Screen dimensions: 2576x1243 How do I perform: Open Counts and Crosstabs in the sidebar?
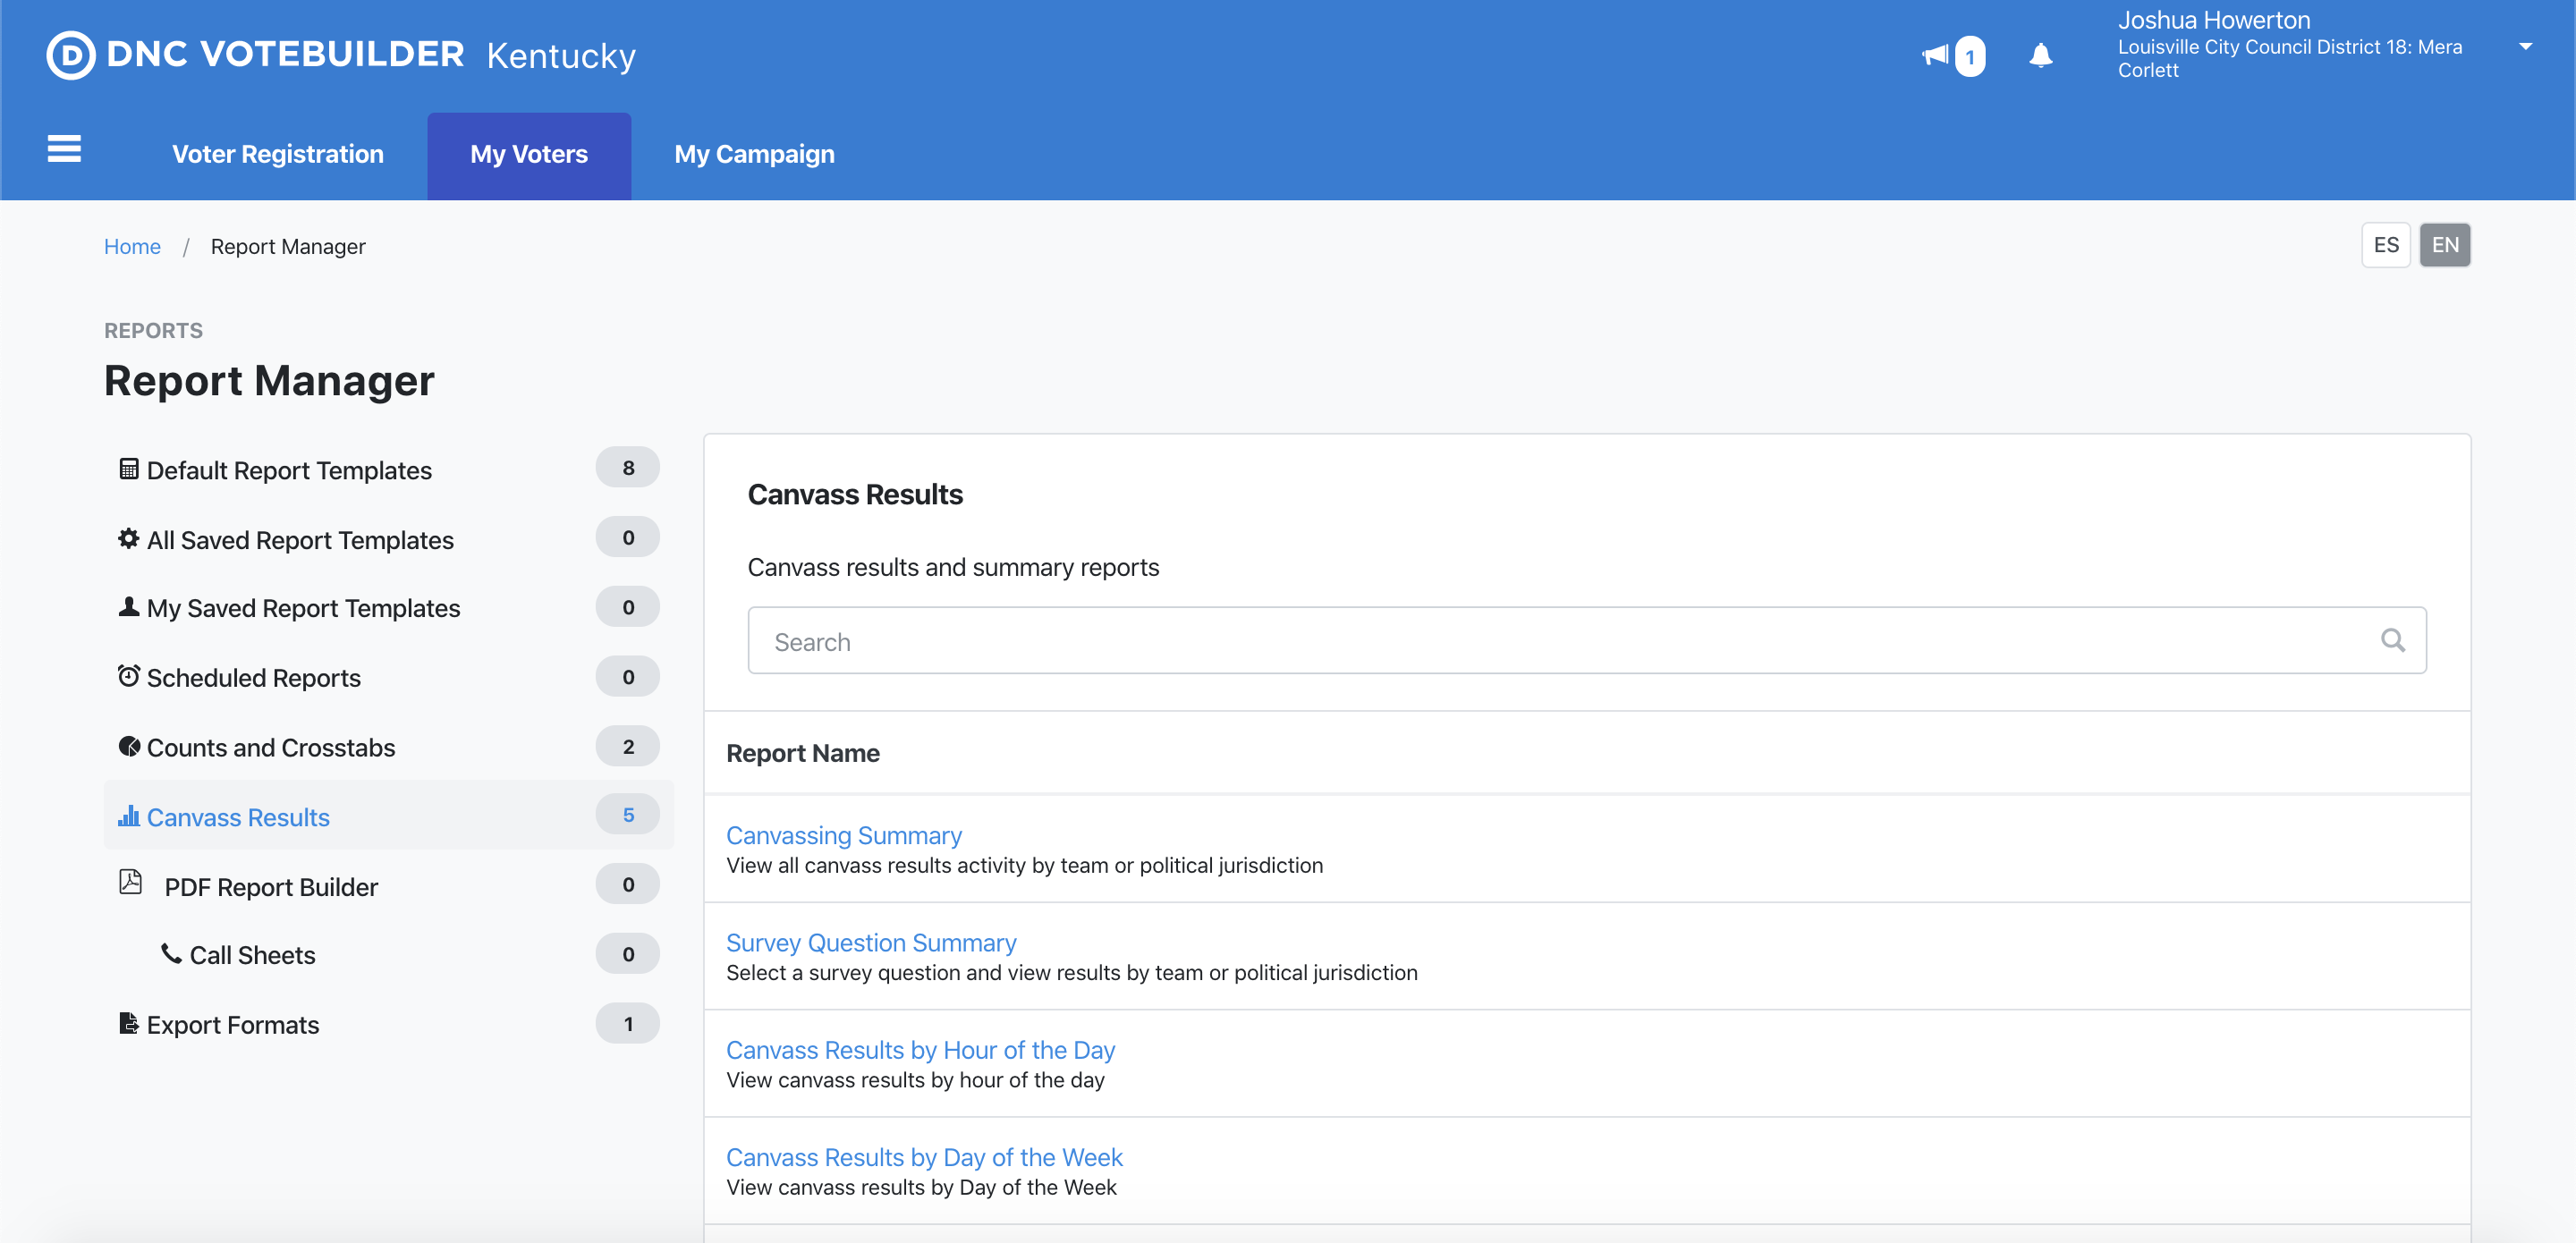coord(270,748)
